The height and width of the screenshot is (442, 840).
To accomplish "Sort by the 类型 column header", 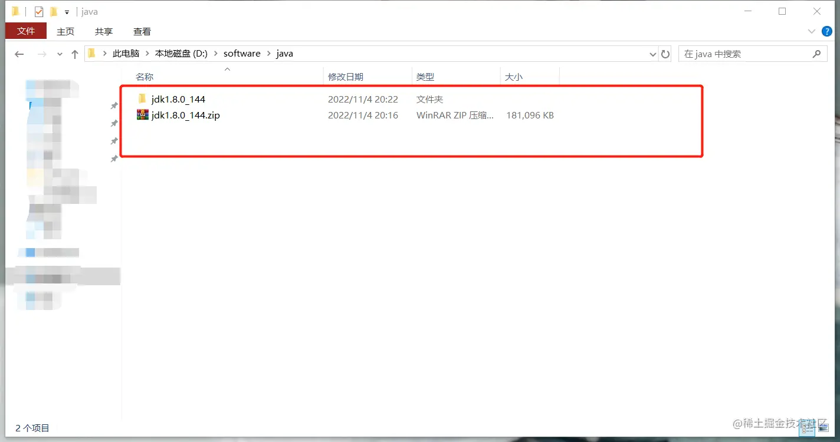I will click(456, 77).
